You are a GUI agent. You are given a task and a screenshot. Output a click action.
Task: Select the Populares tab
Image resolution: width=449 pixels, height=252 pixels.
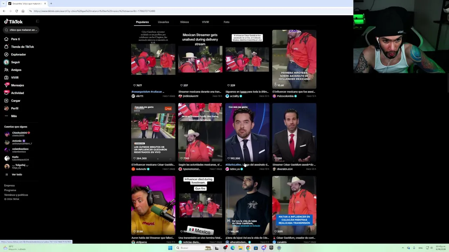click(x=142, y=22)
